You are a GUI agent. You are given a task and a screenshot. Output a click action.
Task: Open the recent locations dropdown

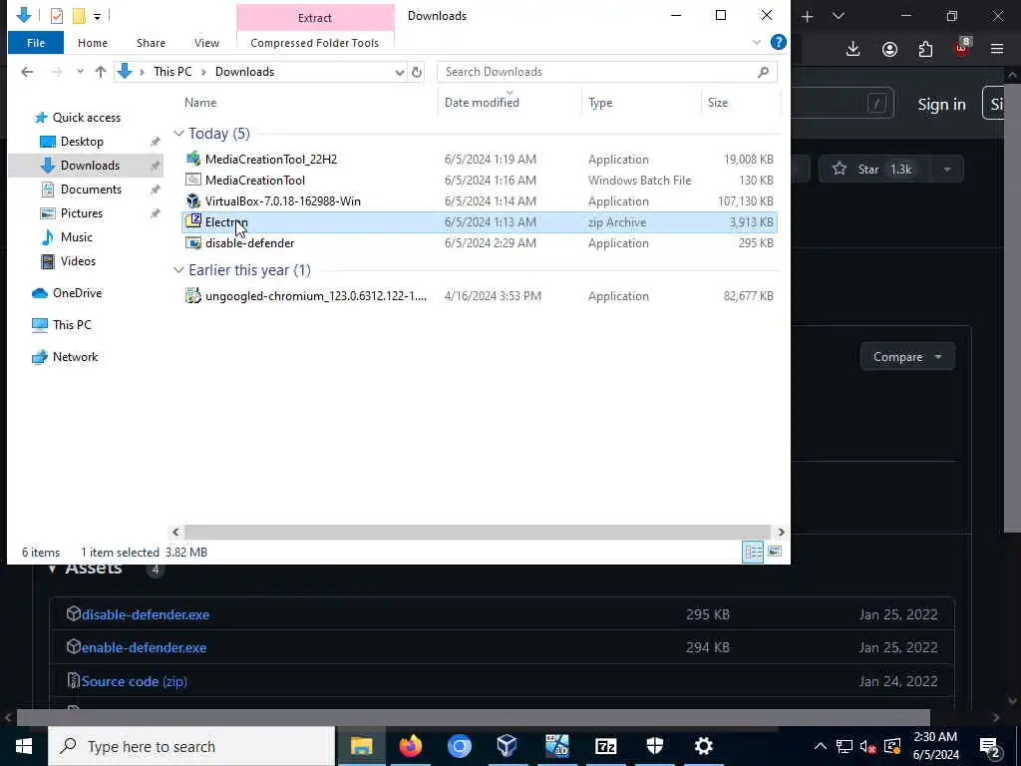tap(80, 72)
